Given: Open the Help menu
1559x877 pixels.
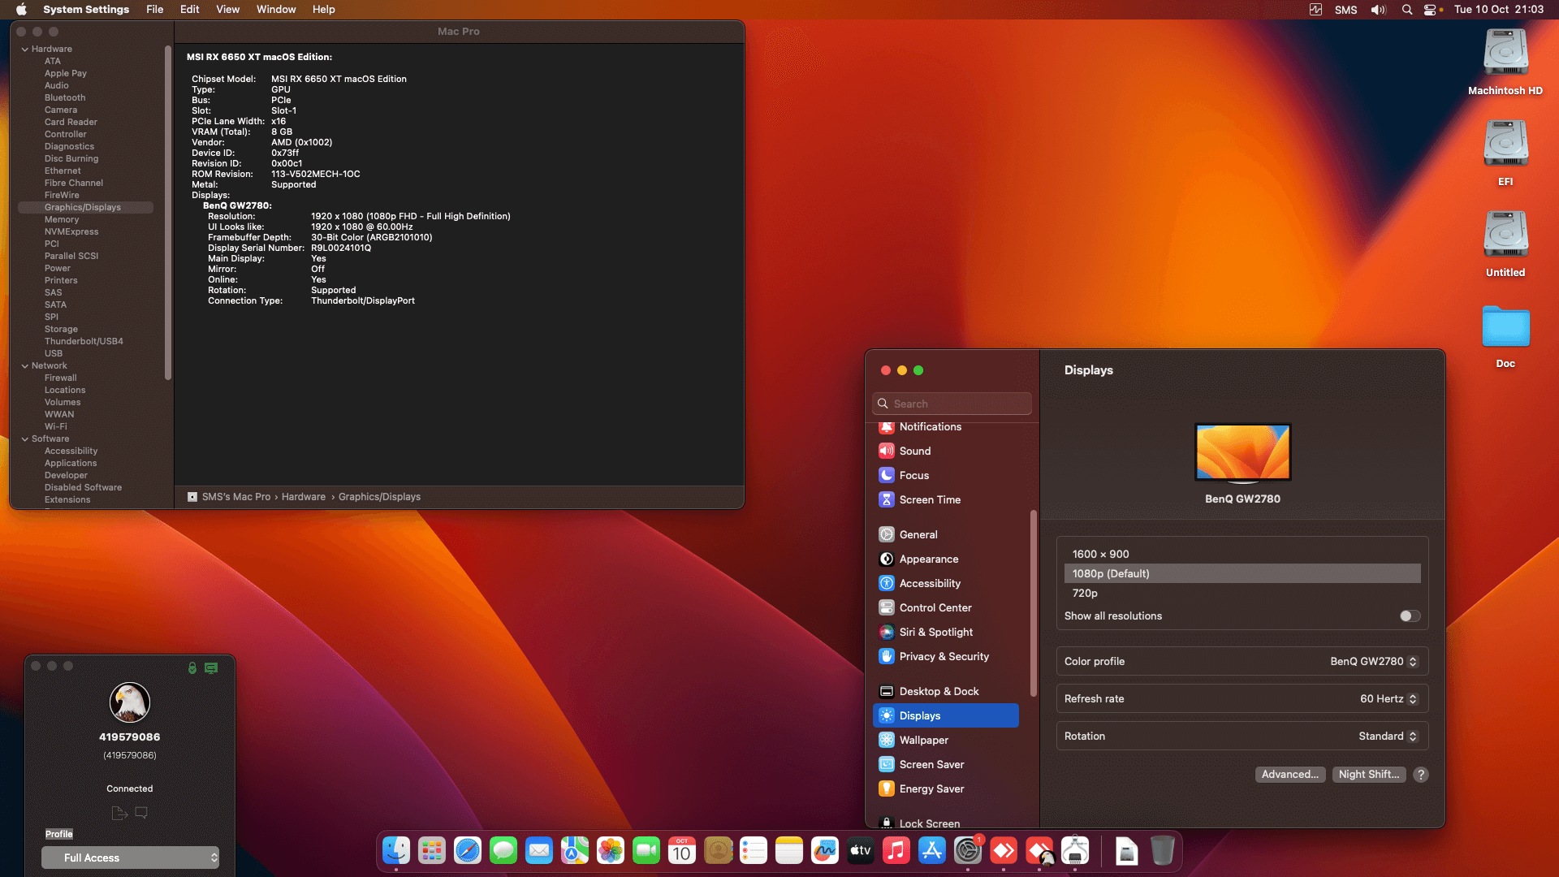Looking at the screenshot, I should pyautogui.click(x=323, y=9).
